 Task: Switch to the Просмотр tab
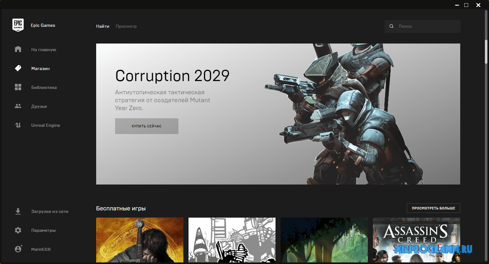tap(126, 26)
